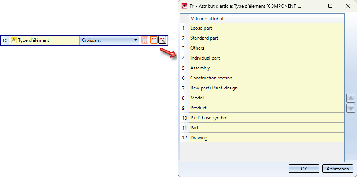
Task: Click the move-up arrow button
Action: (350, 98)
